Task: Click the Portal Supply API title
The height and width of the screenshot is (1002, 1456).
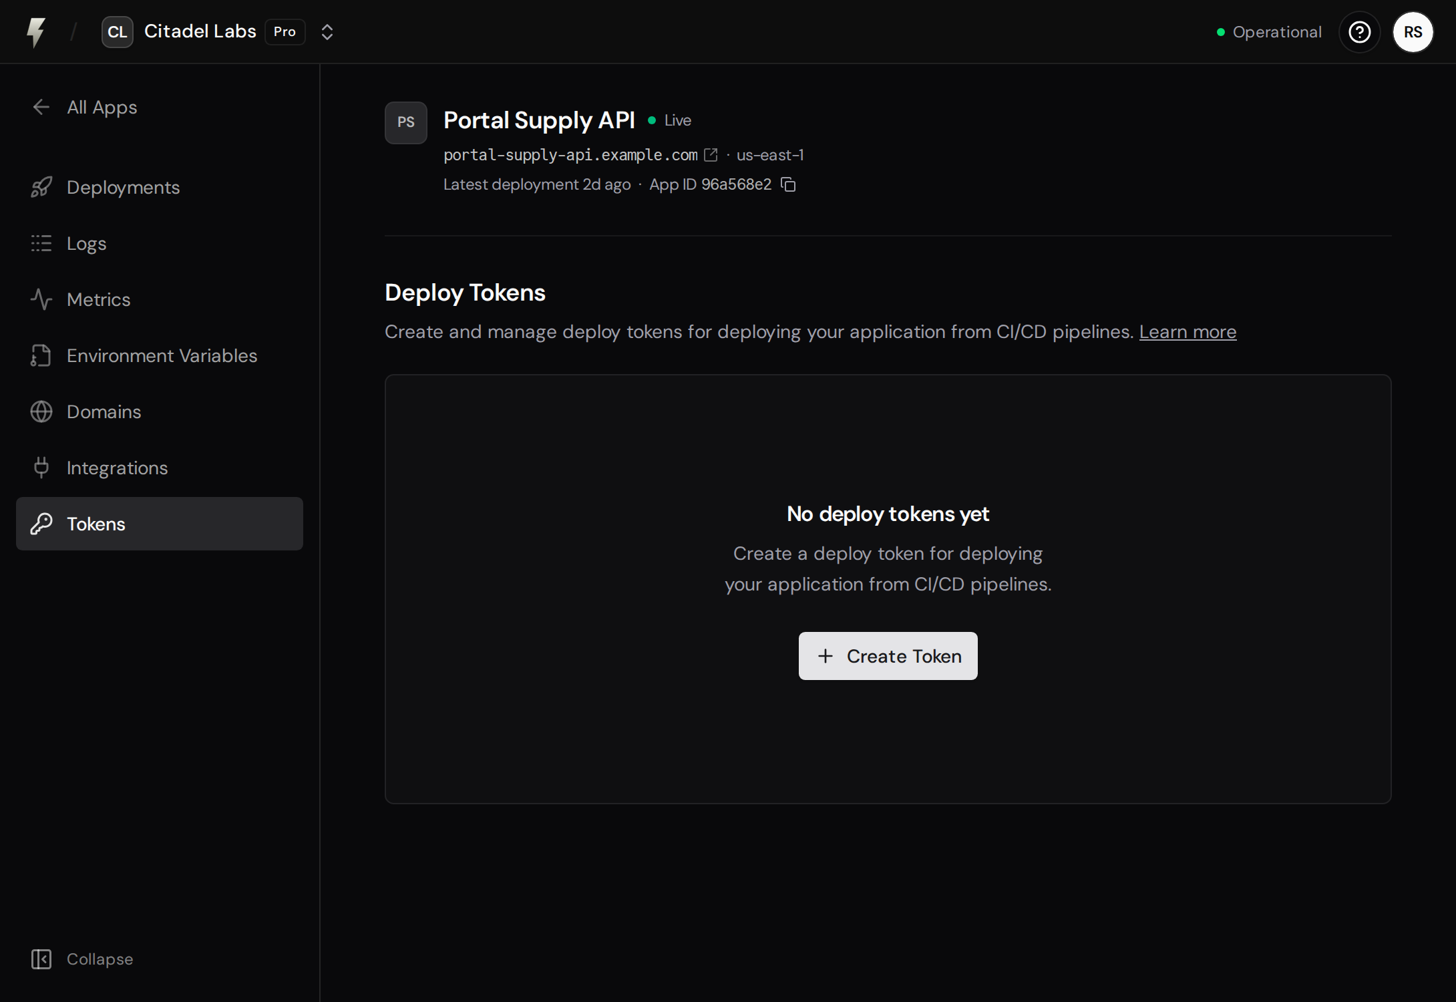Action: [x=539, y=120]
